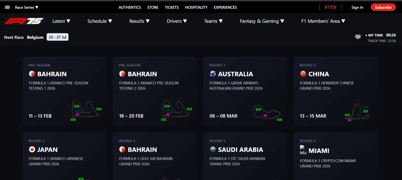Click the Belgium next race link
Screen dimensions: 402x180
coord(35,37)
